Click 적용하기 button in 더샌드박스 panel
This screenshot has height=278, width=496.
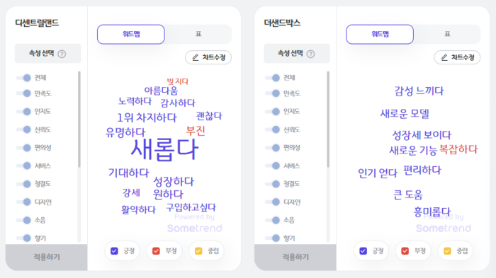[x=295, y=257]
